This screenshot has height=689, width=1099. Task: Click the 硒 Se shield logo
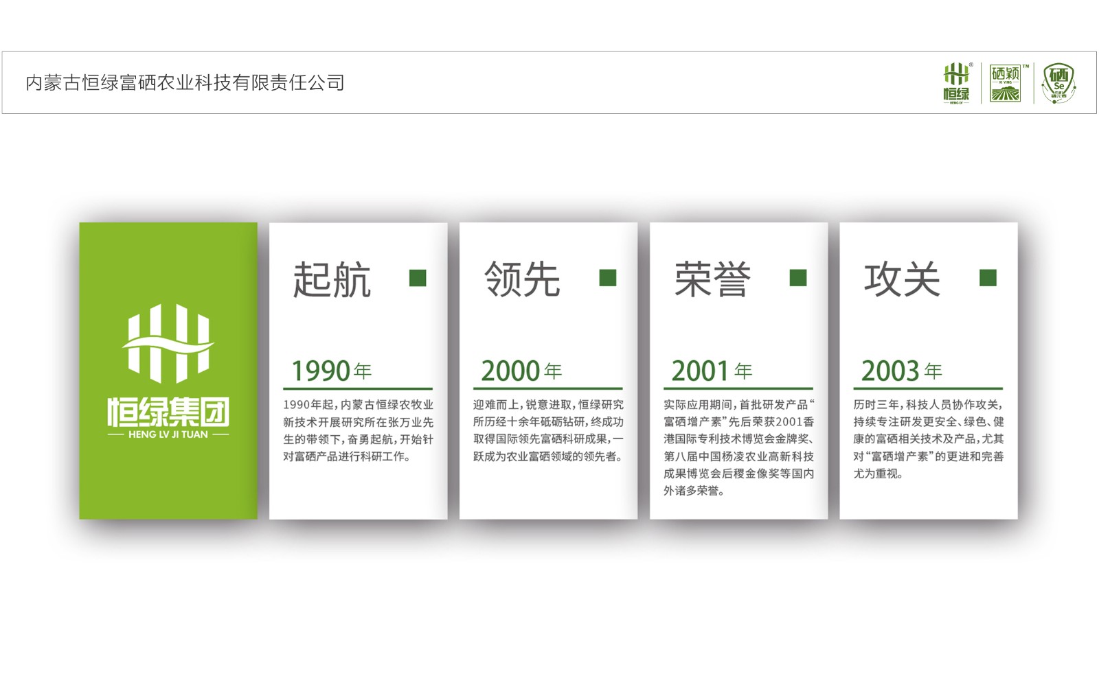pyautogui.click(x=1058, y=83)
